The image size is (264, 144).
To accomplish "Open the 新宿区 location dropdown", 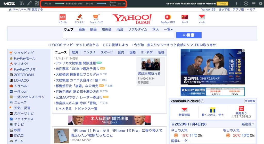I will pyautogui.click(x=248, y=124).
